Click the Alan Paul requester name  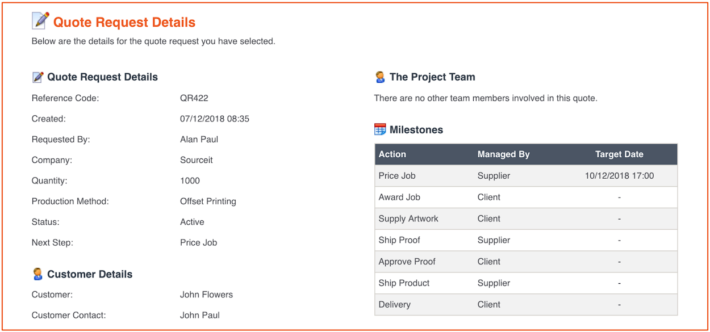199,140
